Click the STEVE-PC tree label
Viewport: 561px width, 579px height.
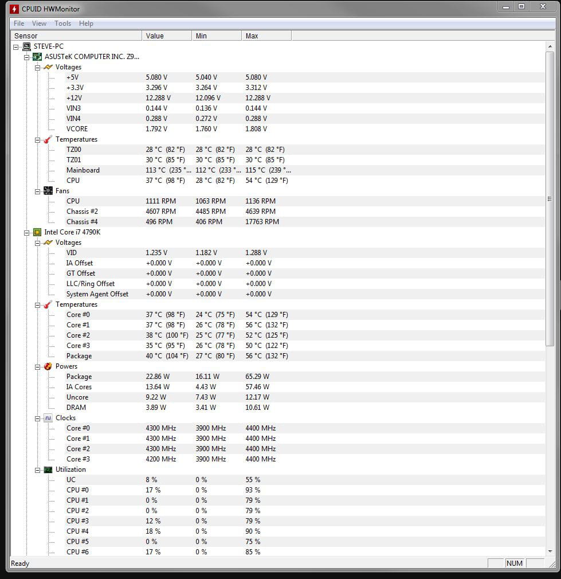pyautogui.click(x=49, y=46)
